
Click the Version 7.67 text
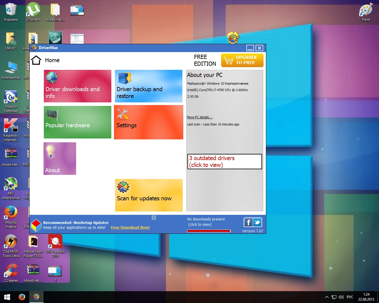pos(253,231)
